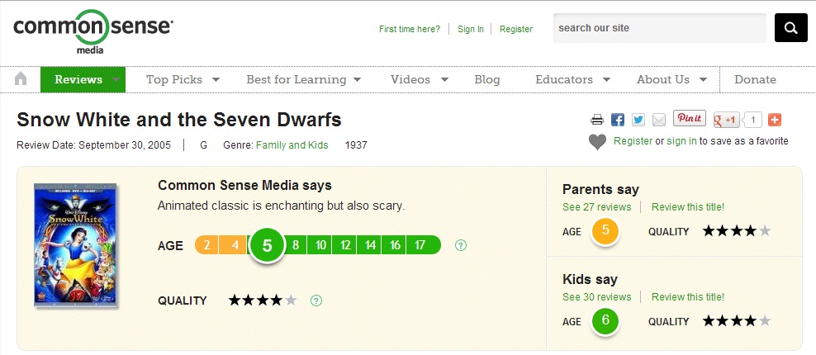This screenshot has width=816, height=355.
Task: Select age 2 on the age bar
Action: pos(206,244)
